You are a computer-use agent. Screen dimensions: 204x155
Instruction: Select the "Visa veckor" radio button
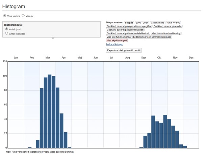coord(5,16)
